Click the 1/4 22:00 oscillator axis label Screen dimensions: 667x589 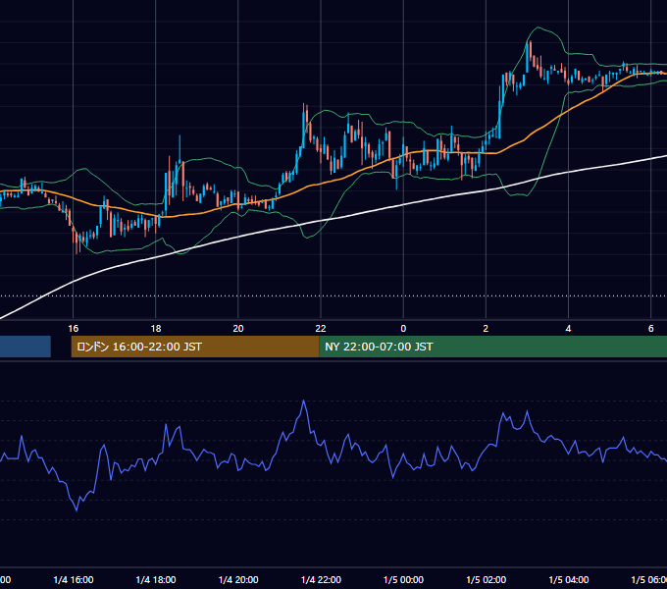pyautogui.click(x=321, y=579)
